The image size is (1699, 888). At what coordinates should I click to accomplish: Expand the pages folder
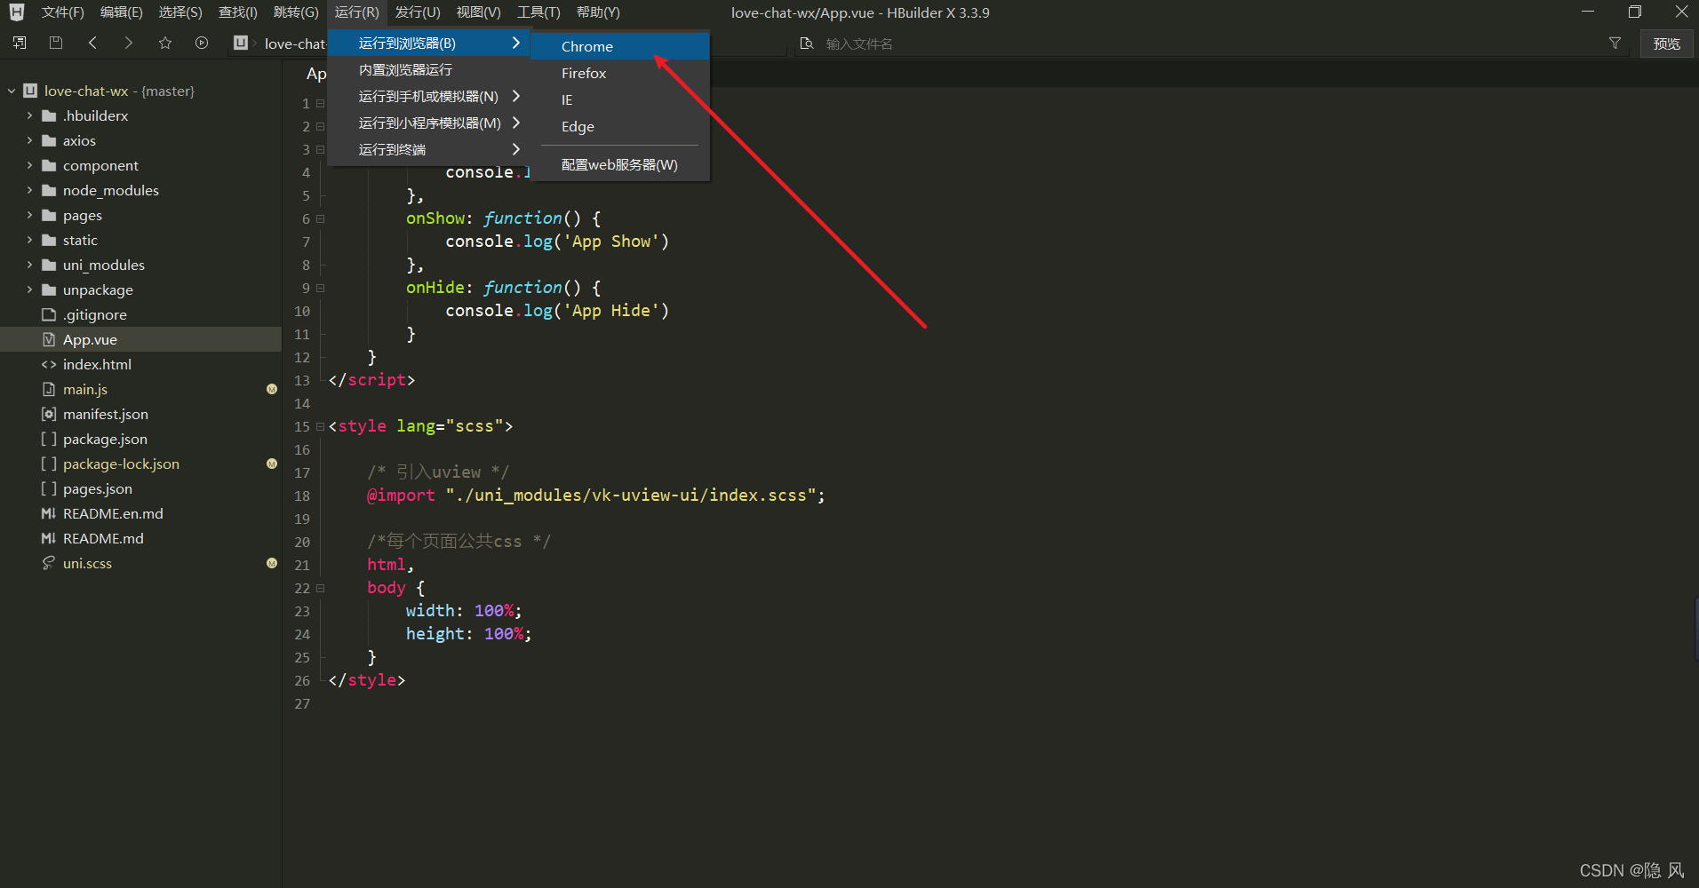pyautogui.click(x=29, y=215)
